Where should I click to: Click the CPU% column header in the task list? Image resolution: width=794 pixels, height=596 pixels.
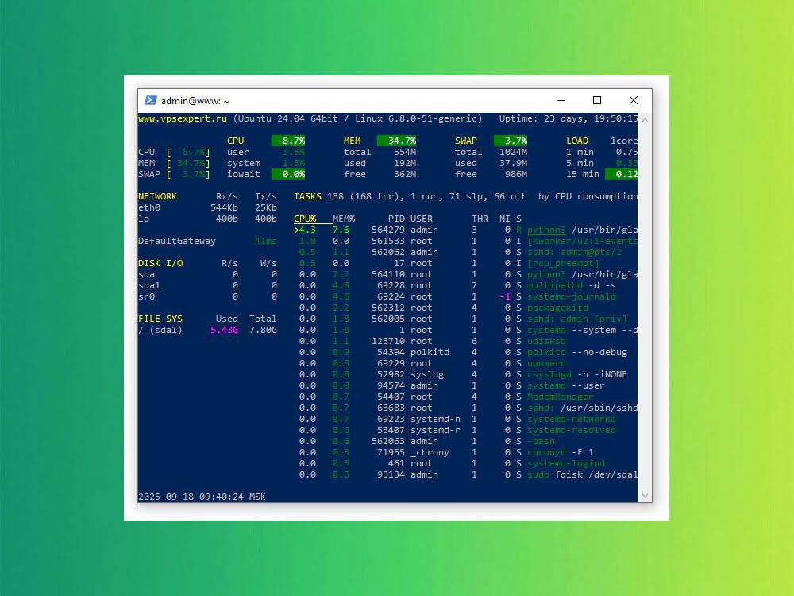tap(305, 219)
